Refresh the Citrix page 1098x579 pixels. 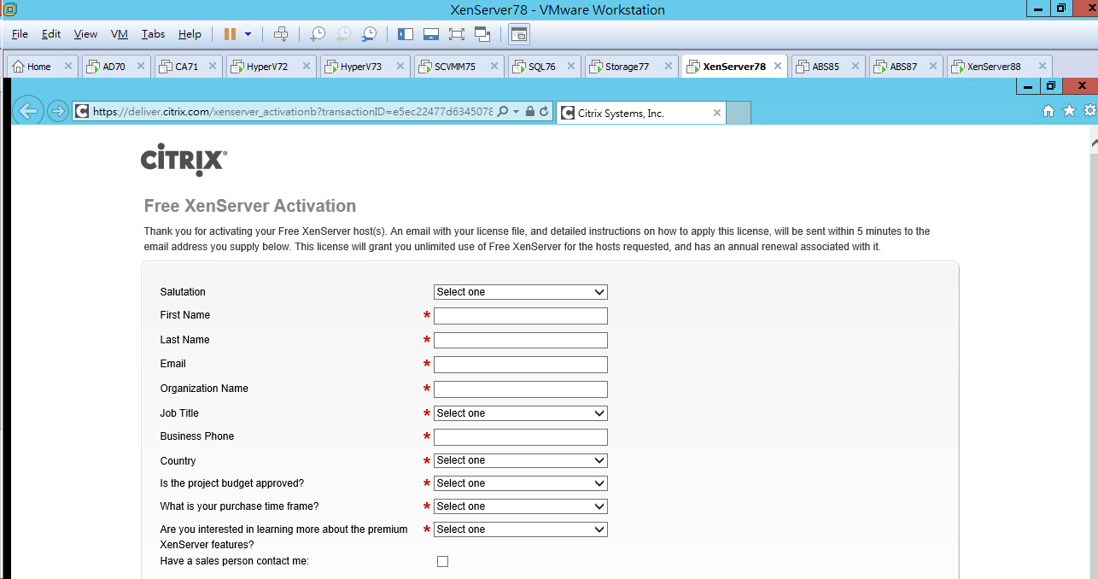[x=544, y=111]
